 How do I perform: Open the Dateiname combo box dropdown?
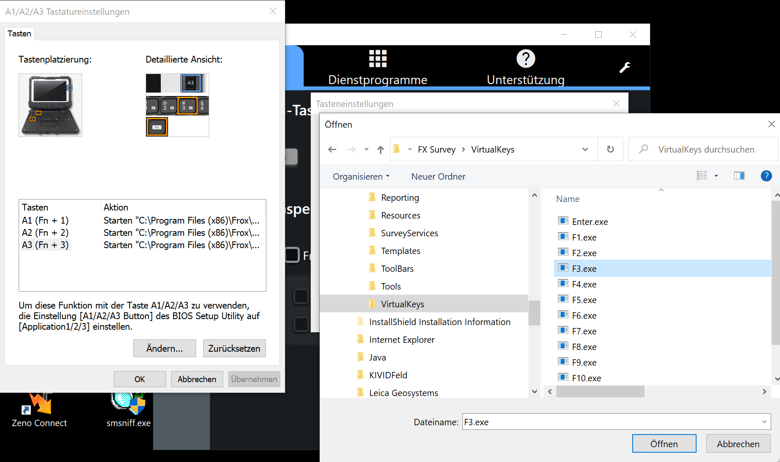(764, 422)
